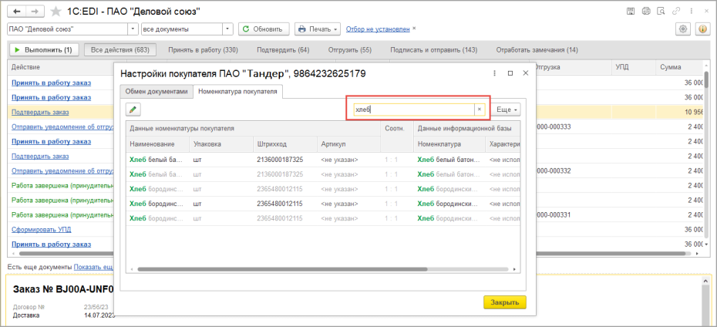Select the fourth row with barcode 2365480012115

click(x=323, y=204)
